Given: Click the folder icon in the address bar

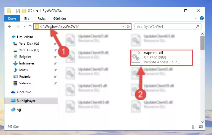Looking at the screenshot, I should point(37,26).
